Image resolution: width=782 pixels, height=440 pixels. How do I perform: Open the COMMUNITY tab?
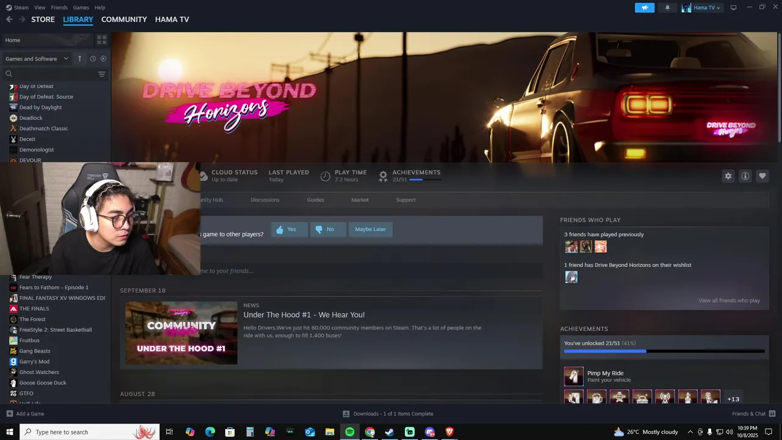point(124,20)
